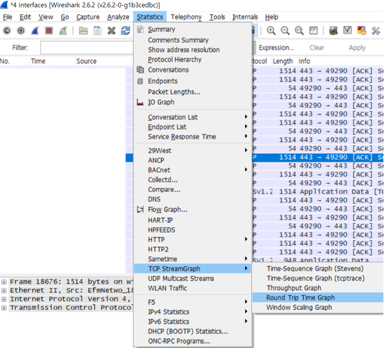Start capture with the blue shark fin icon
384x348 pixels.
point(35,31)
